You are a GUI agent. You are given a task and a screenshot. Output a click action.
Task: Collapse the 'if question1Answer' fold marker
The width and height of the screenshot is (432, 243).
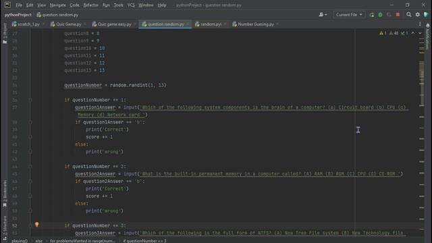point(30,122)
